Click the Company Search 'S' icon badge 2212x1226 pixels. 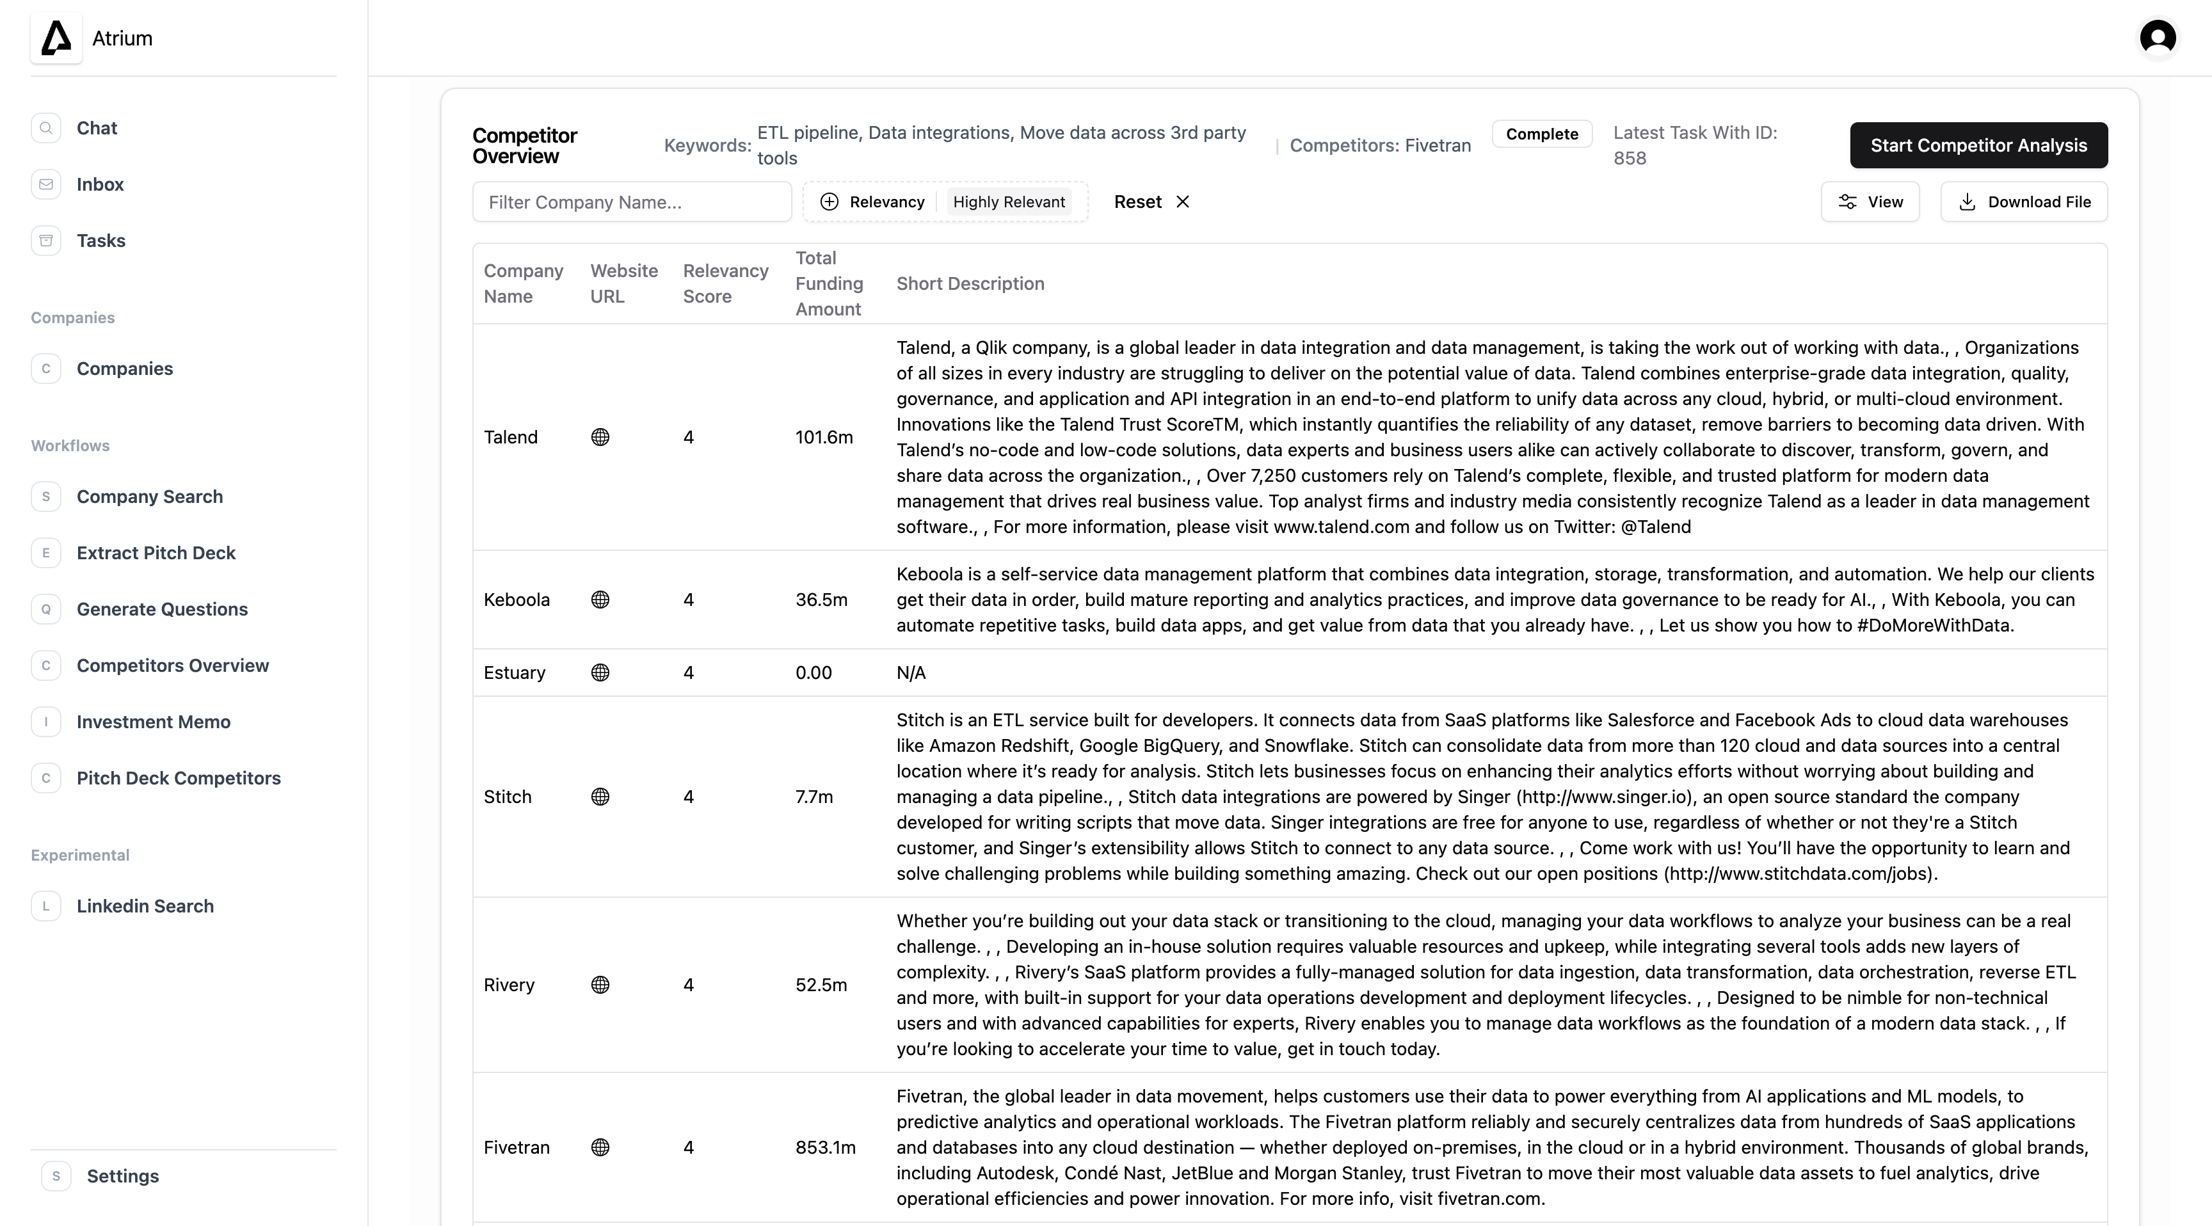[46, 497]
